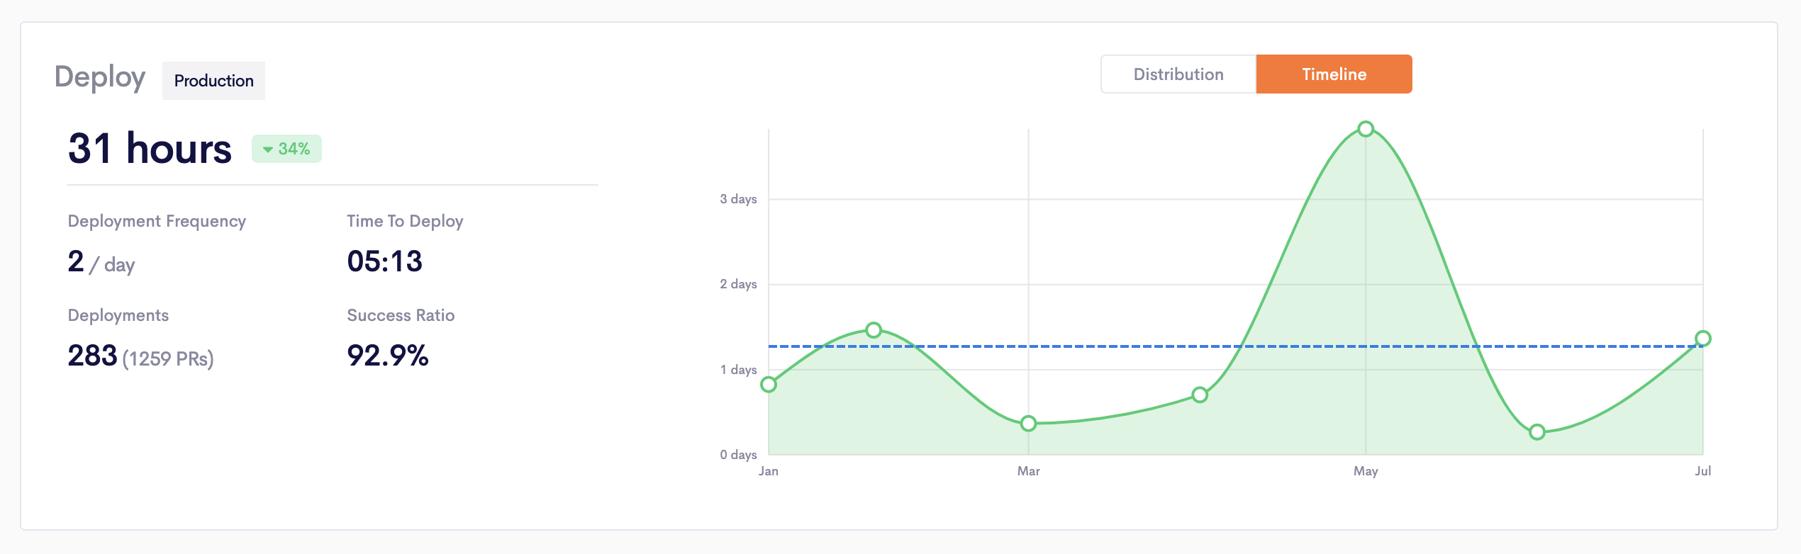
Task: Click the Deployment Frequency 2 / day value
Action: [x=101, y=262]
